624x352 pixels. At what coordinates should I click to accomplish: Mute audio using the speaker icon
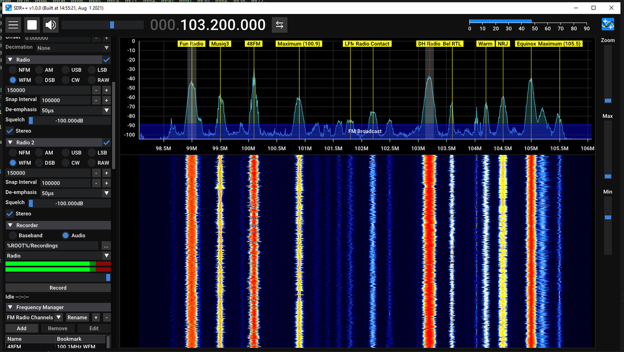tap(50, 24)
